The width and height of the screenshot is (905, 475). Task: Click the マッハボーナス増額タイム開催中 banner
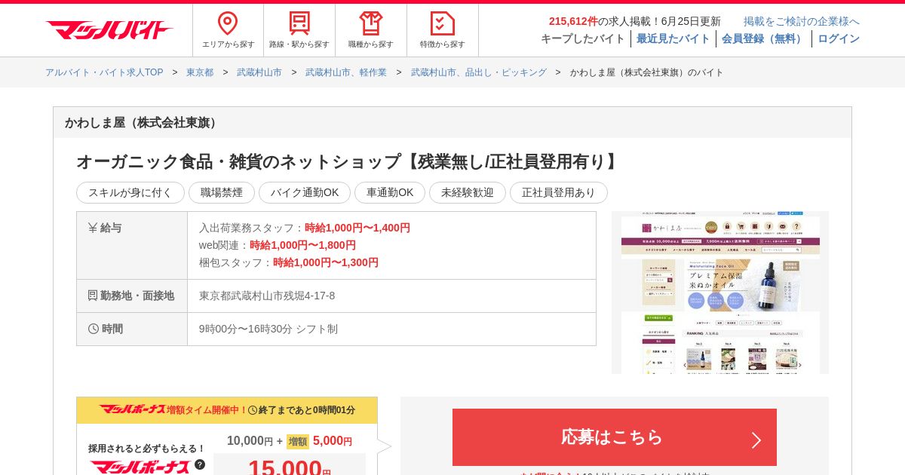pos(227,410)
